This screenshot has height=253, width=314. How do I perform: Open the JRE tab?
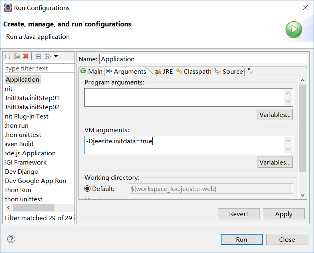pyautogui.click(x=164, y=71)
